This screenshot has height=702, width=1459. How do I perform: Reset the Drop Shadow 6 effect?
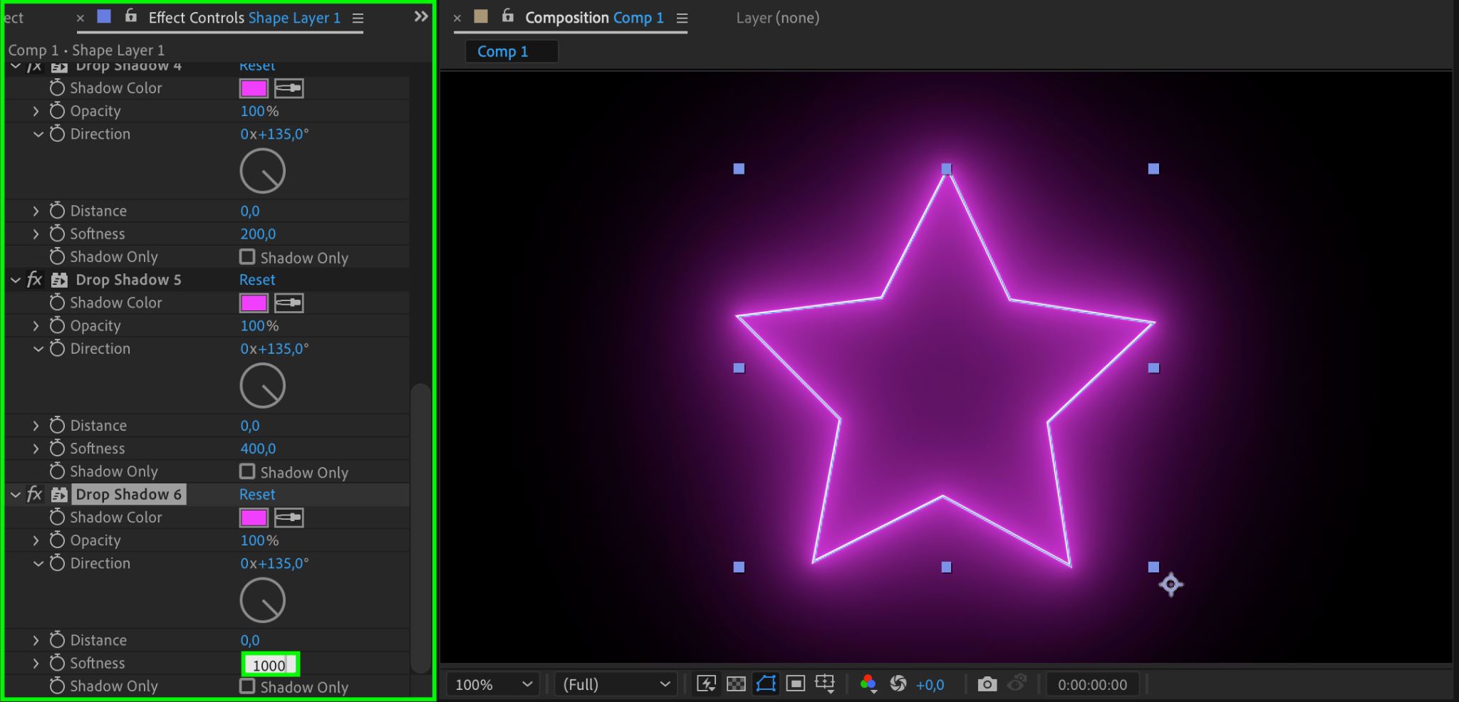pos(257,494)
